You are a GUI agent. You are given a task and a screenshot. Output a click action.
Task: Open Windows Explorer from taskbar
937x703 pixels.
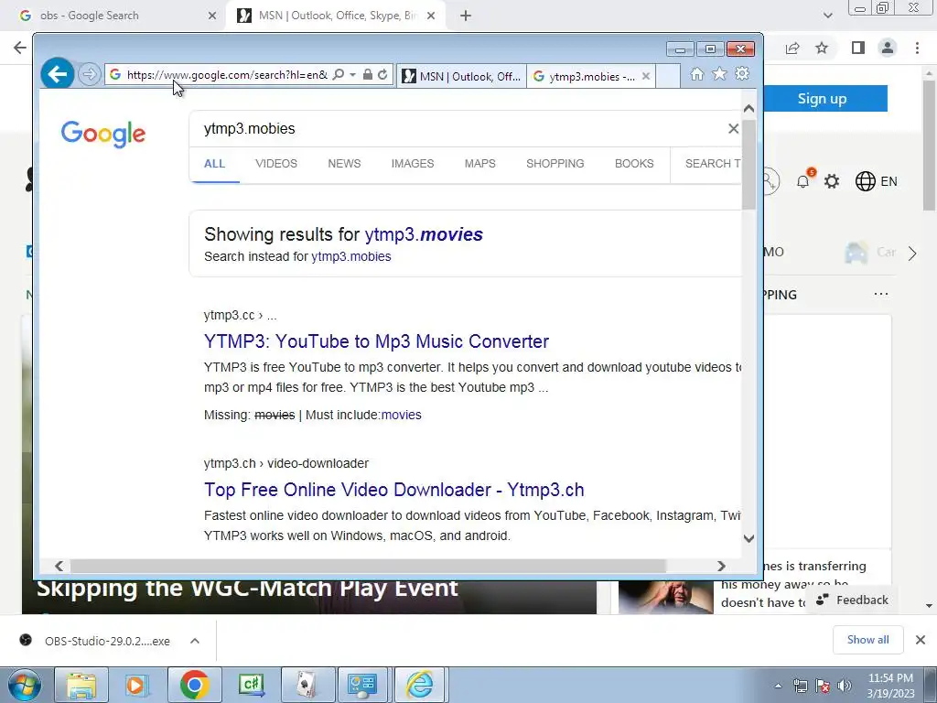click(x=81, y=685)
